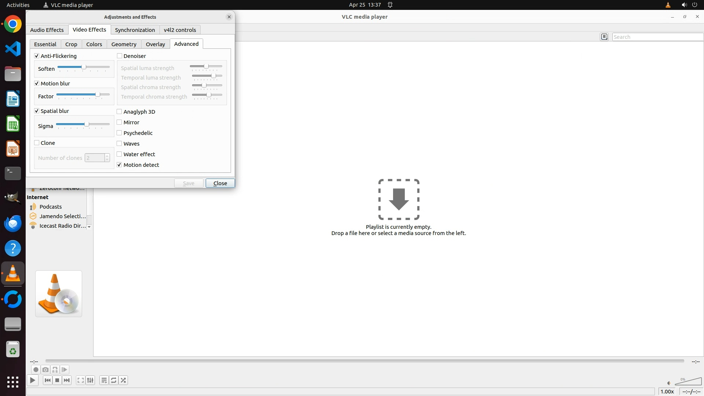Disable the Motion detect checkbox
This screenshot has height=396, width=704.
[x=120, y=165]
